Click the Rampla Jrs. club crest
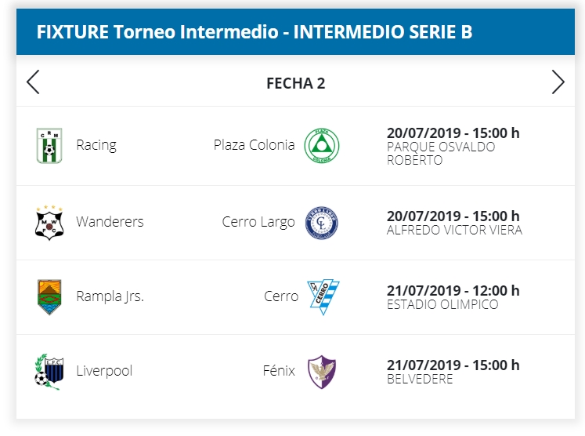The width and height of the screenshot is (585, 436). [x=50, y=296]
